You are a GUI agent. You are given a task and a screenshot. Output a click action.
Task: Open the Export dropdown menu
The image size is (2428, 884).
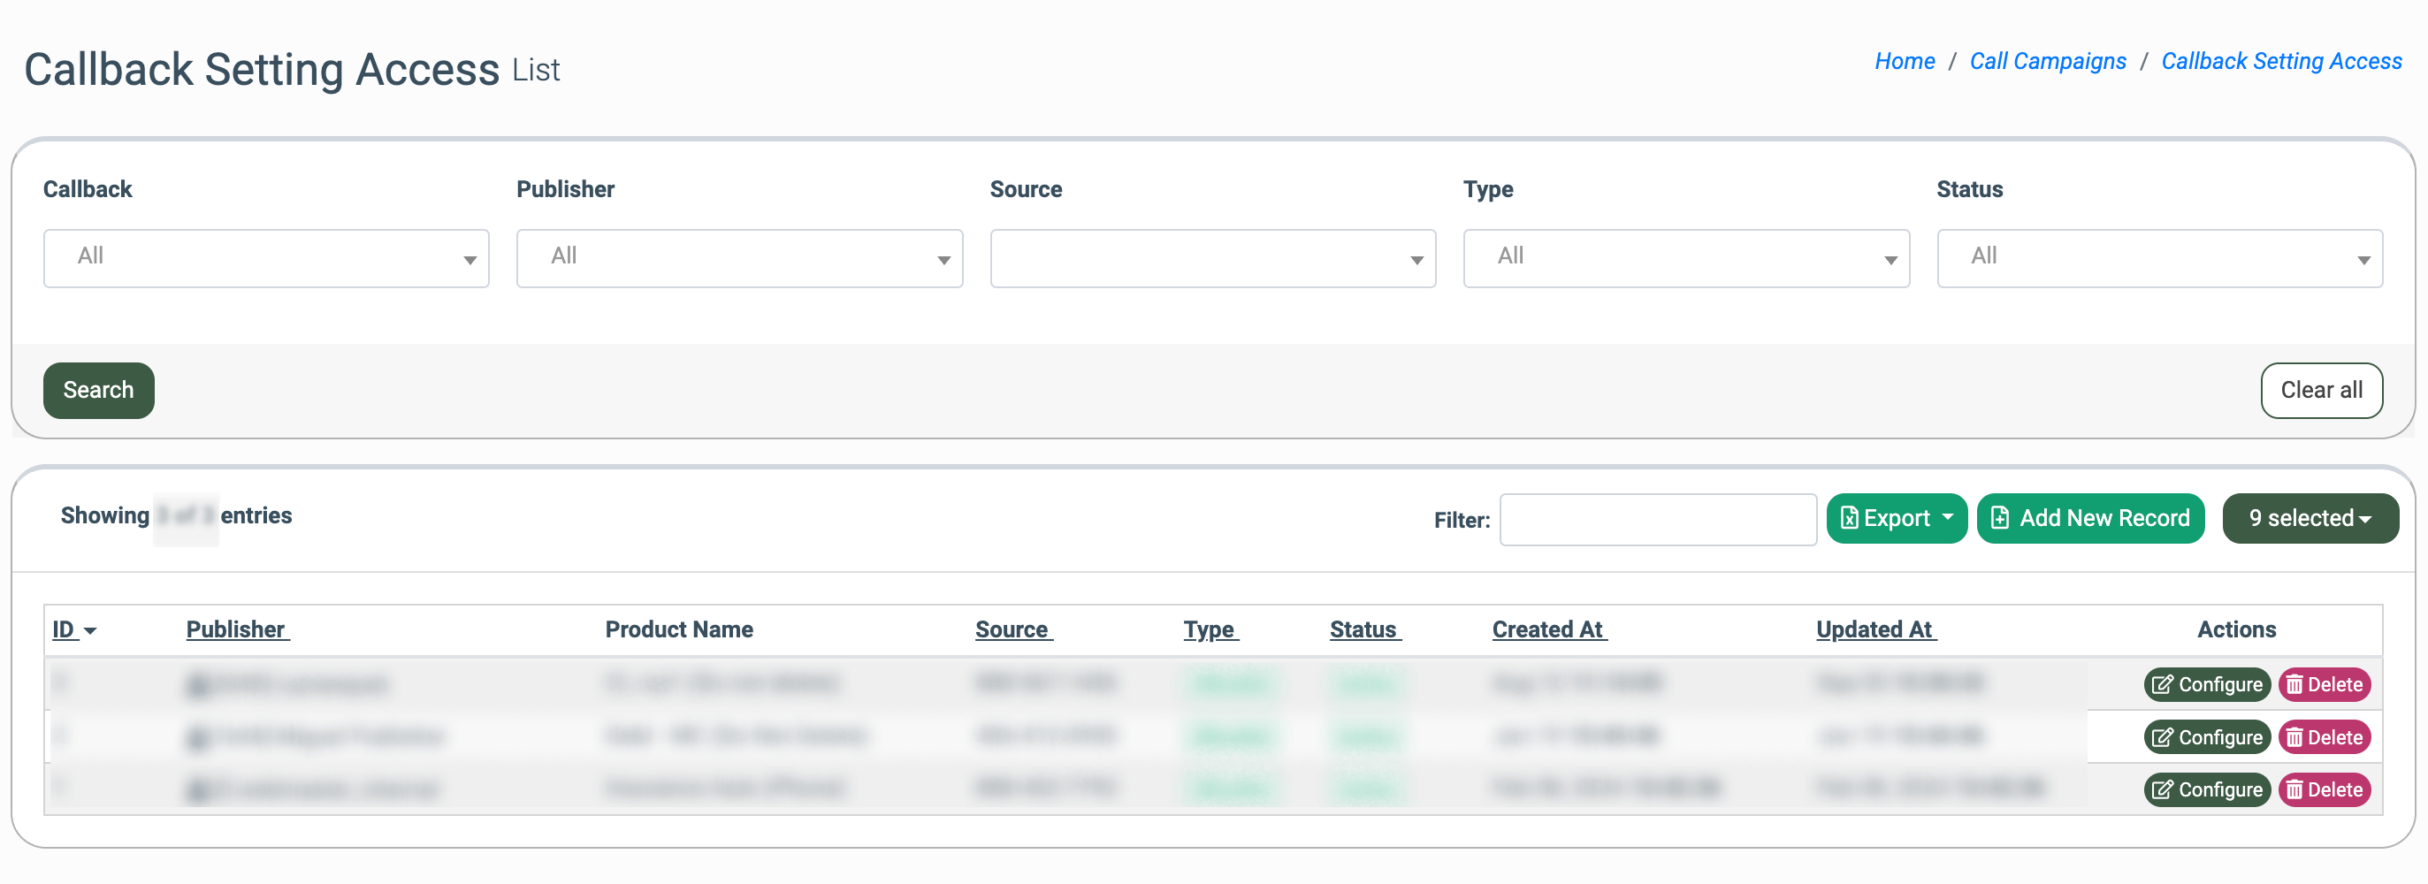pos(1896,518)
